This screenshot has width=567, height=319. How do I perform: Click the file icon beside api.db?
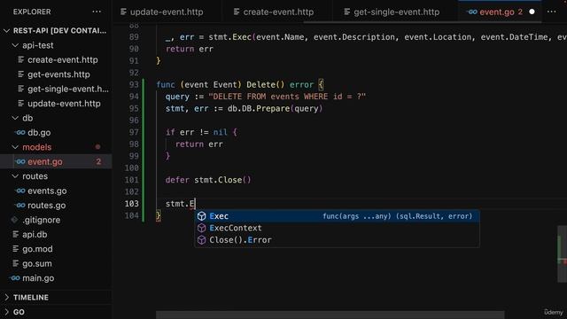pyautogui.click(x=16, y=234)
